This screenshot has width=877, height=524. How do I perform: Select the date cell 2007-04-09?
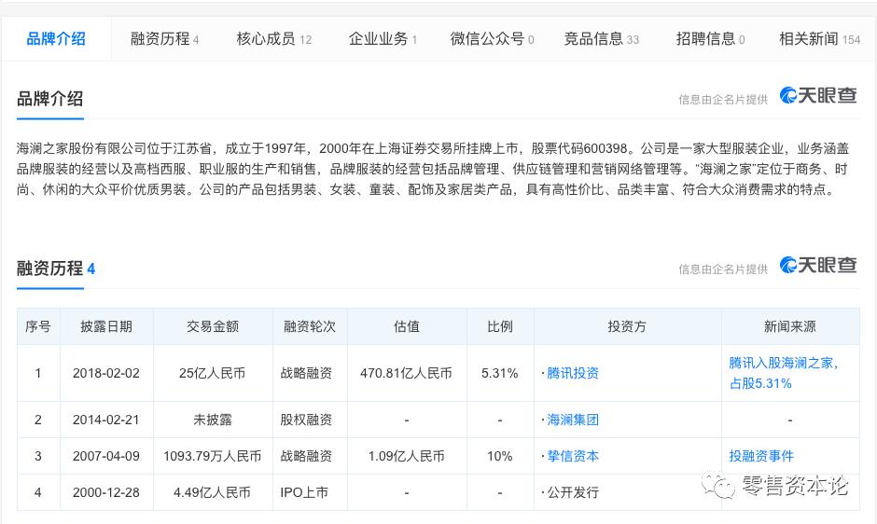click(x=106, y=456)
